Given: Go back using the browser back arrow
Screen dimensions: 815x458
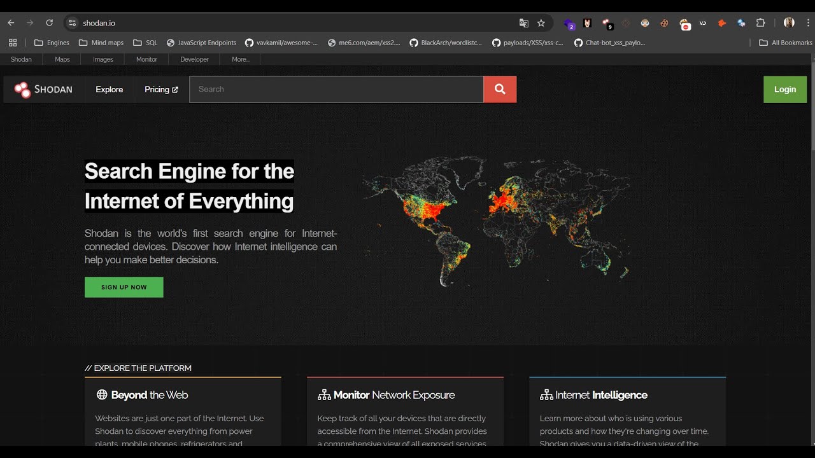Looking at the screenshot, I should [11, 23].
